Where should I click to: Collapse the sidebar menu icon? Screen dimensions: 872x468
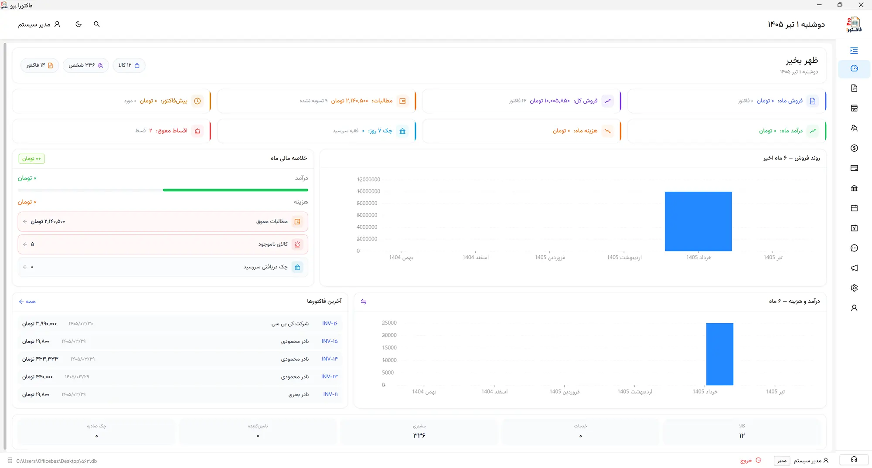click(854, 51)
